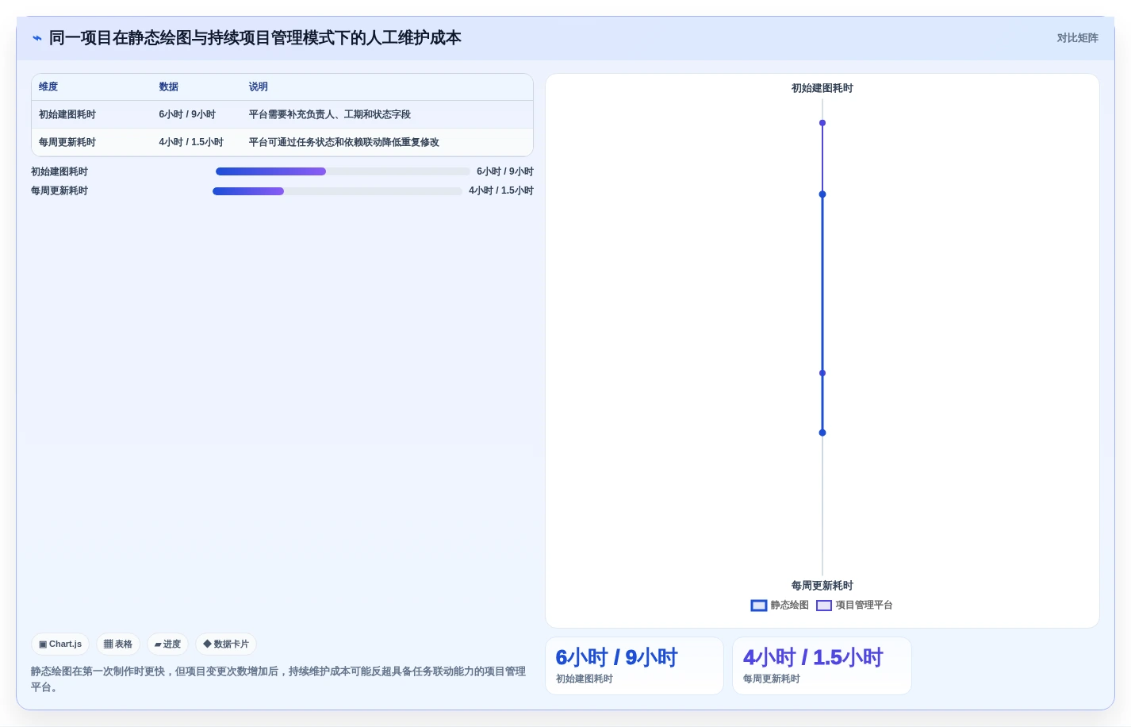Click the 数据 column header
1131x727 pixels.
[169, 87]
